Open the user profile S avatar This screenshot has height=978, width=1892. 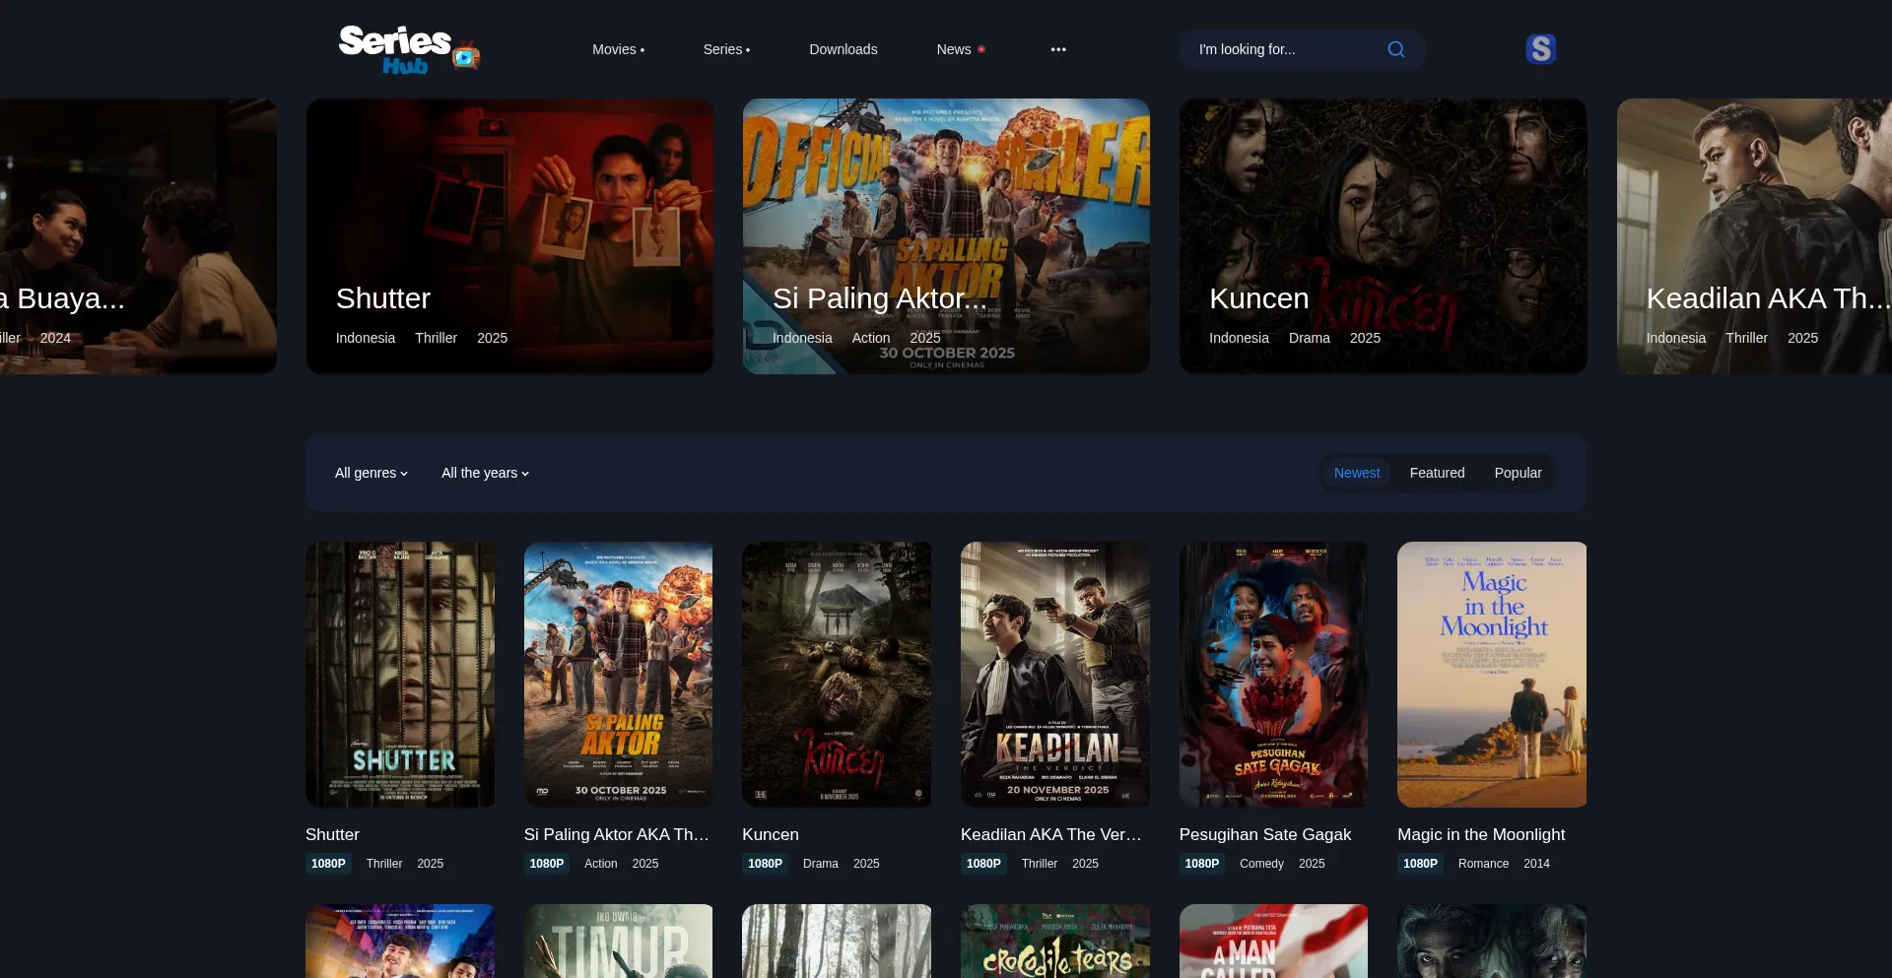(1540, 49)
